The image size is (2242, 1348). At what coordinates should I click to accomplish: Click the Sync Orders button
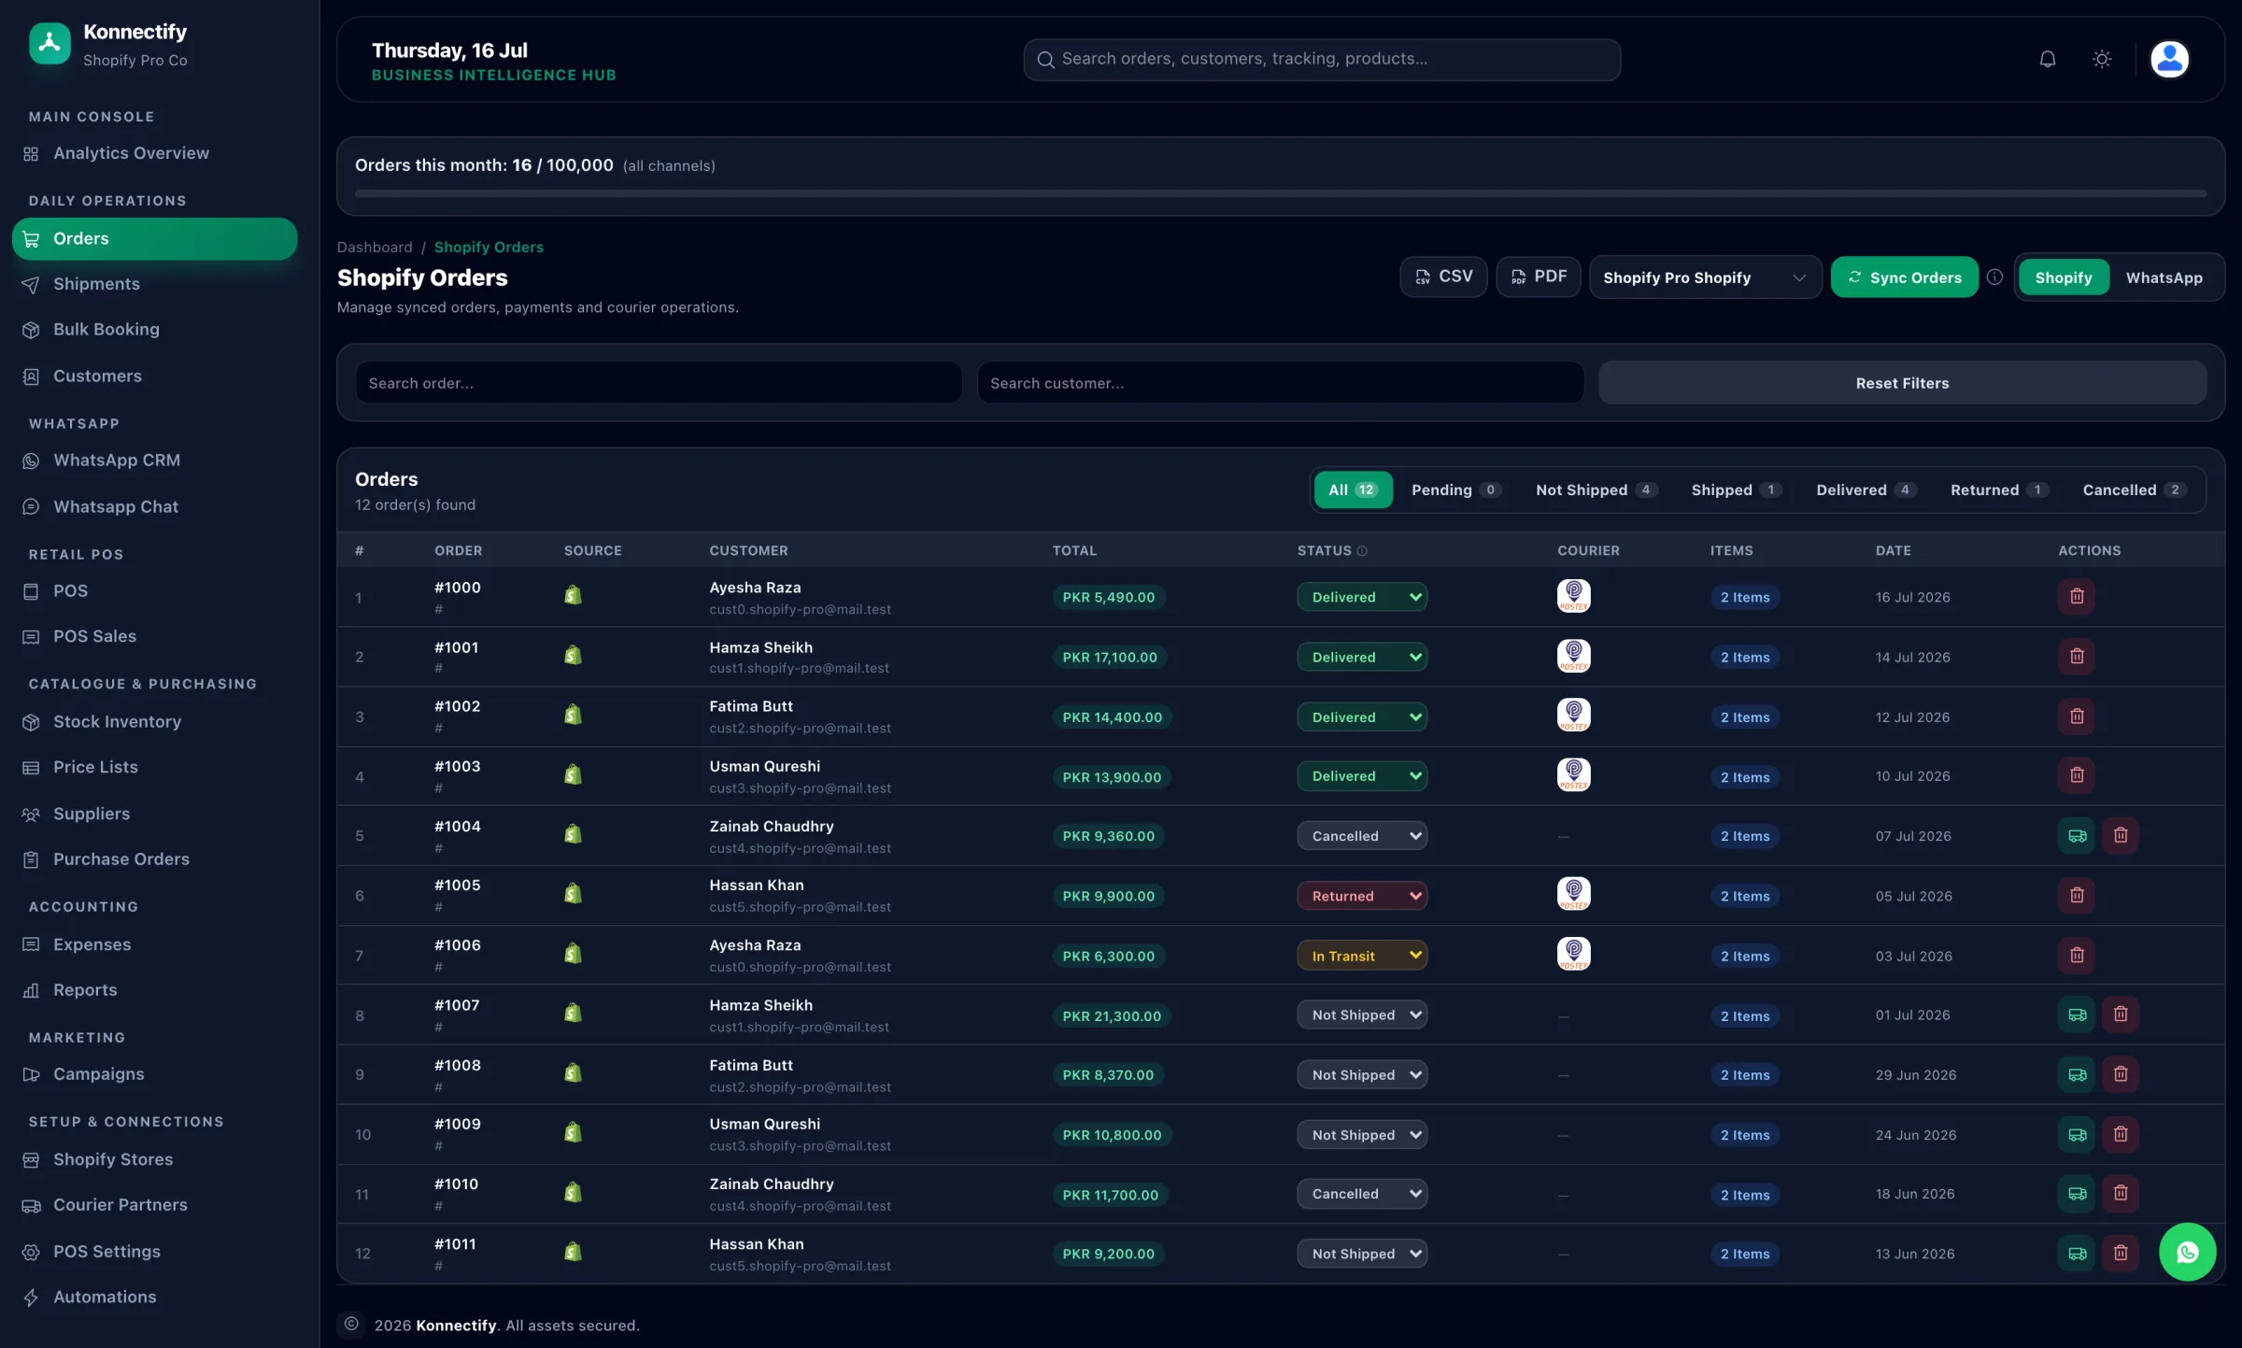(x=1904, y=277)
